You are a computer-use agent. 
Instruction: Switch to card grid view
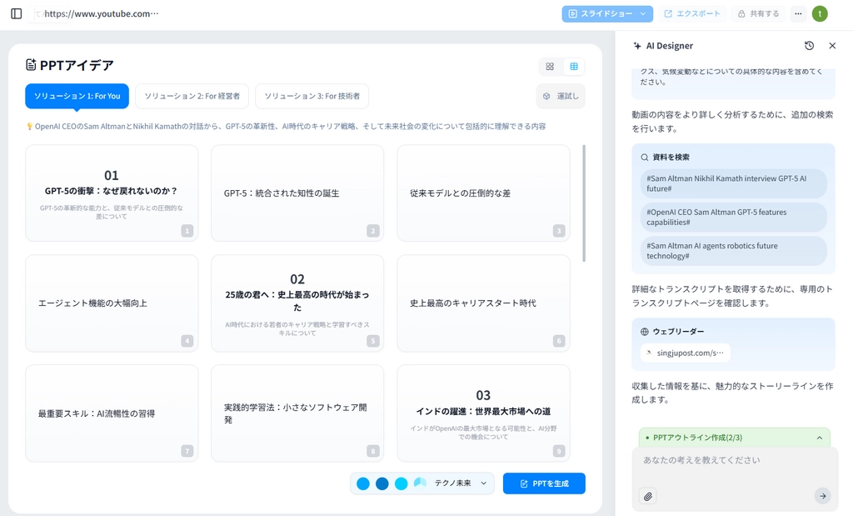pos(550,67)
